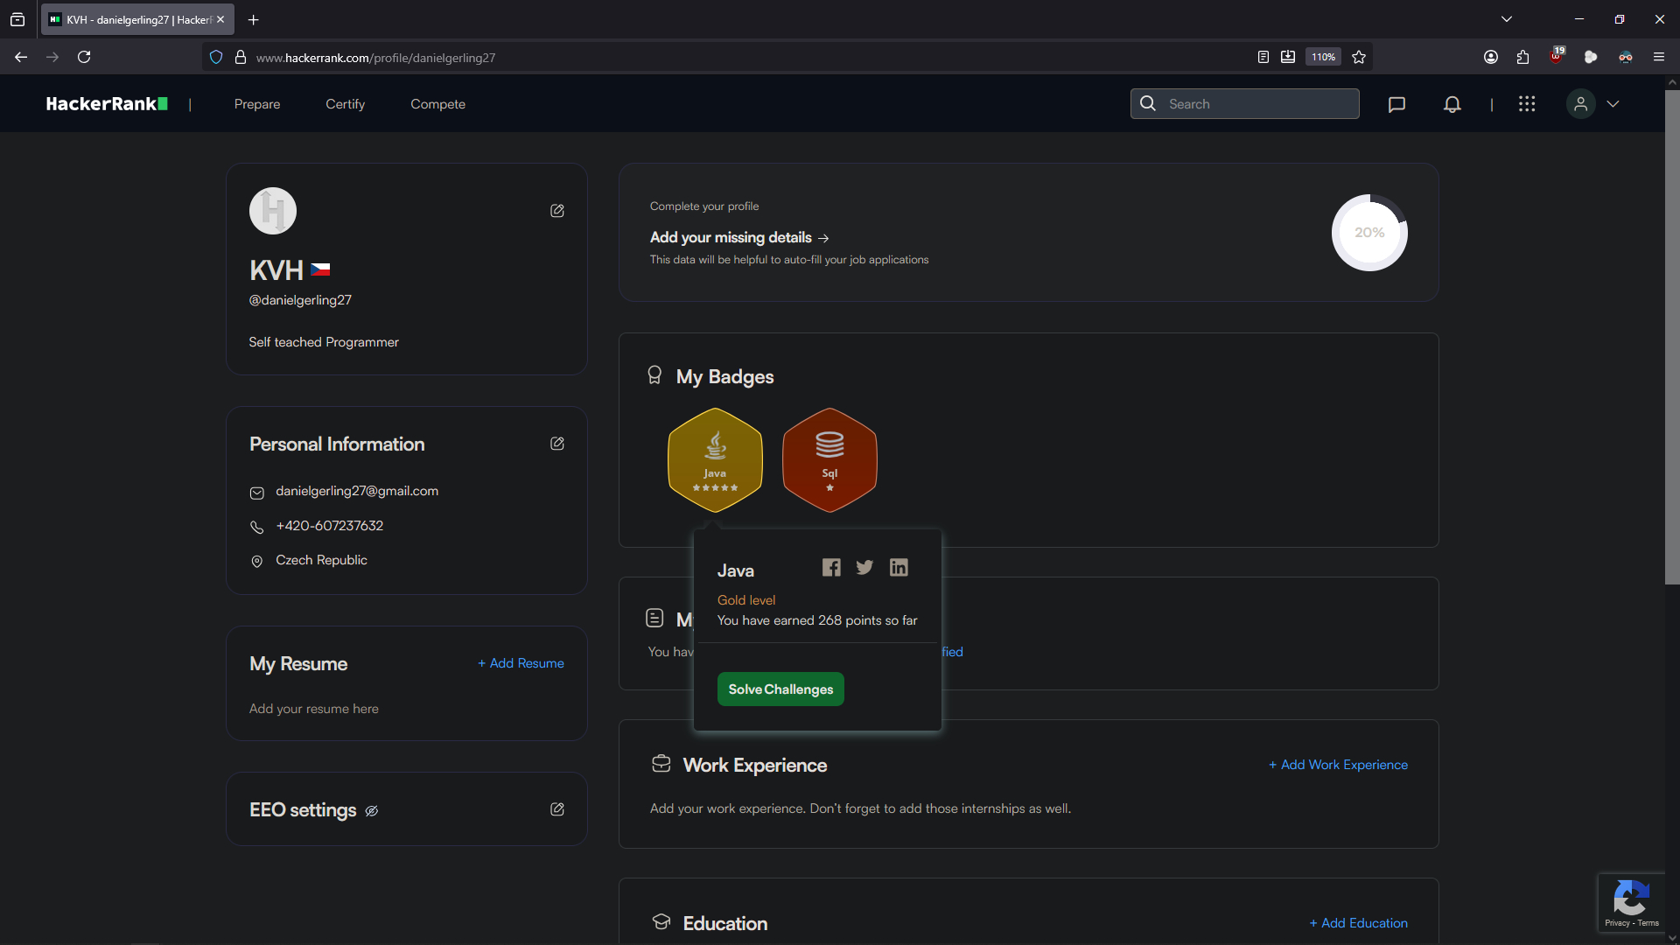The image size is (1680, 945).
Task: Edit EEO settings
Action: pos(556,809)
